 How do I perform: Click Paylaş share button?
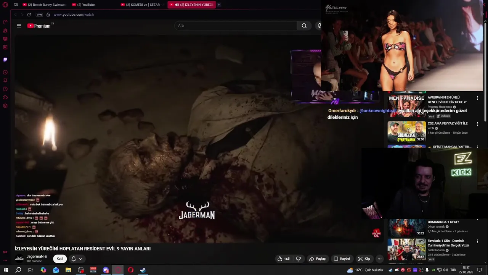click(317, 259)
